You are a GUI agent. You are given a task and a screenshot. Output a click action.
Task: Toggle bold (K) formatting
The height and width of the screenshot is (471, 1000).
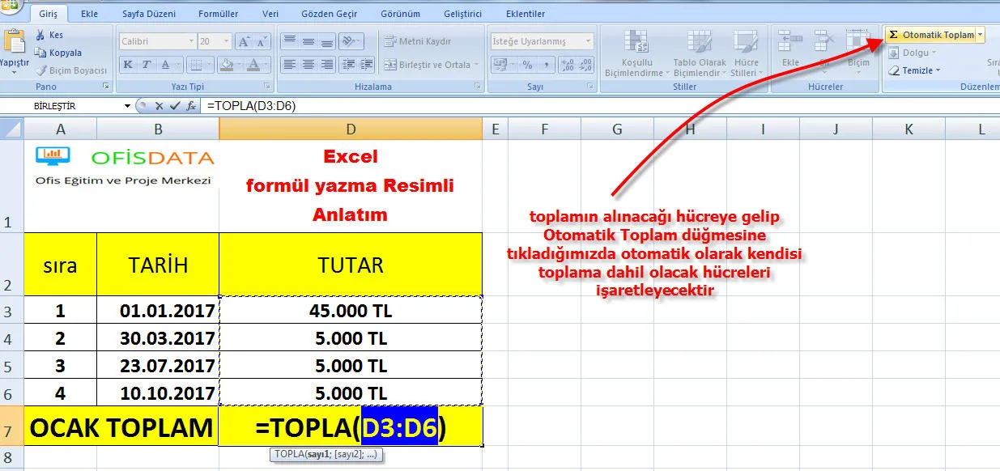128,65
